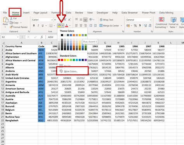Open the Developer tab
This screenshot has height=145, width=184.
102,13
